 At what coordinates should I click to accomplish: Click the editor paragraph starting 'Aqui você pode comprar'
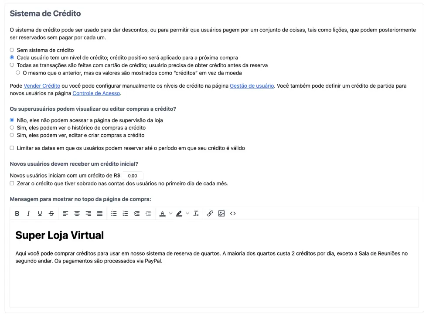click(211, 257)
